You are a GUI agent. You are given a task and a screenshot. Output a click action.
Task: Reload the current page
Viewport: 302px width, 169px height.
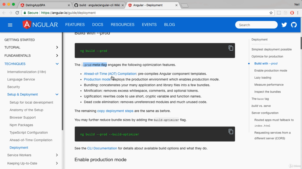[17, 13]
